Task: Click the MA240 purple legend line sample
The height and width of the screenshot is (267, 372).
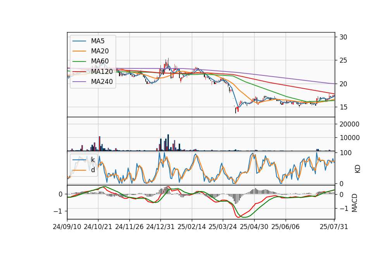Action: coord(79,82)
